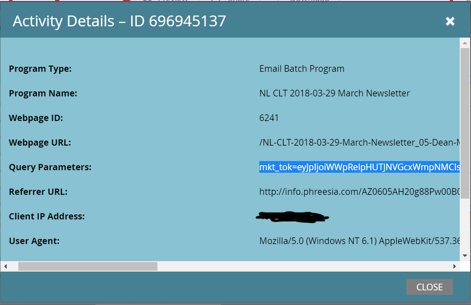Click the NL-CLT webpage URL path value
This screenshot has width=471, height=305.
tap(359, 142)
